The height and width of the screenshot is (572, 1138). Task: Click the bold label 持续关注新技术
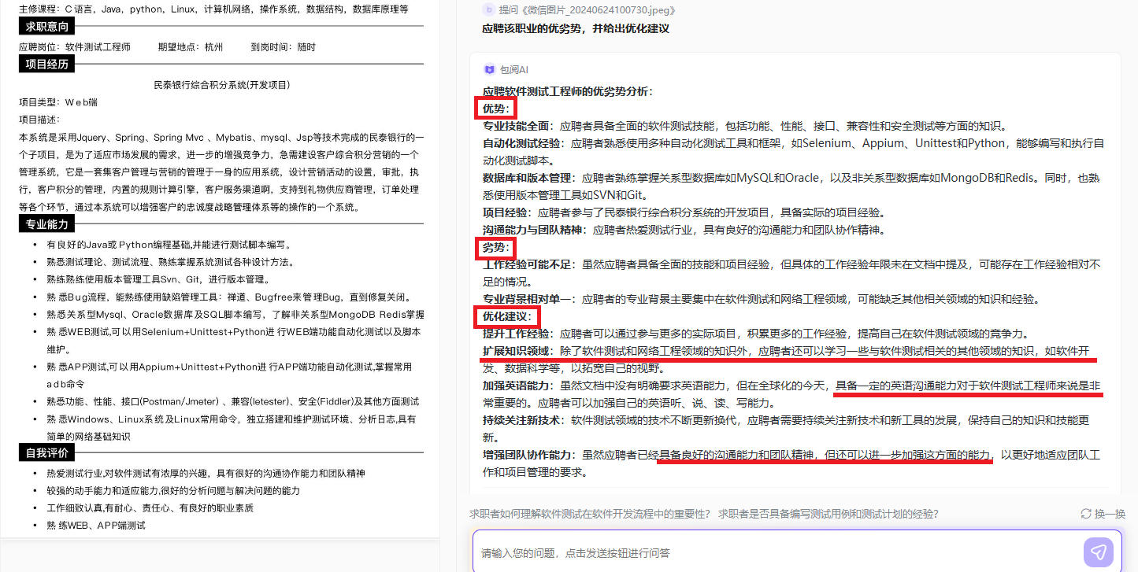pos(524,420)
